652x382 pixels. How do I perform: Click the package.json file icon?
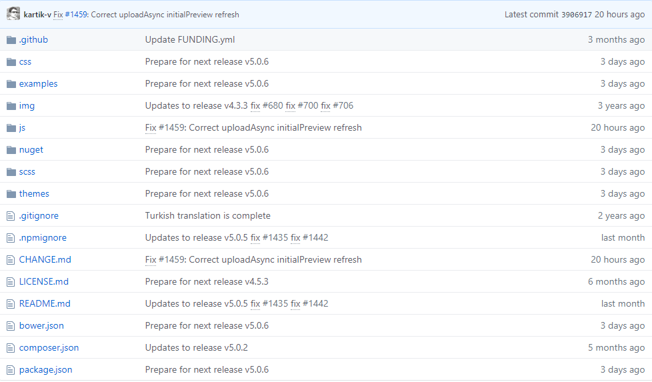(11, 370)
